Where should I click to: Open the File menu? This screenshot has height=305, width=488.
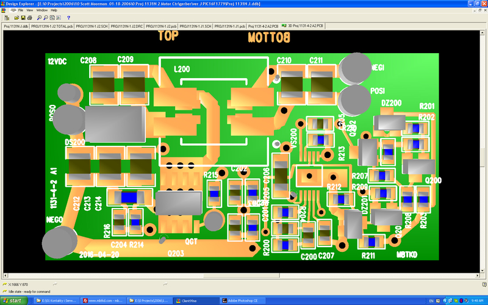pos(21,10)
